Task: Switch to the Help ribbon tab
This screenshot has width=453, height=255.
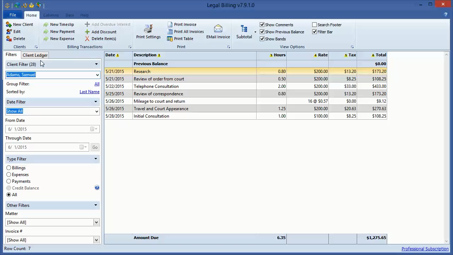Action: click(84, 15)
